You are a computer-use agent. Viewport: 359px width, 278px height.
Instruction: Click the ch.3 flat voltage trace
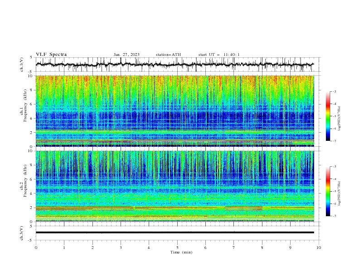click(x=175, y=233)
